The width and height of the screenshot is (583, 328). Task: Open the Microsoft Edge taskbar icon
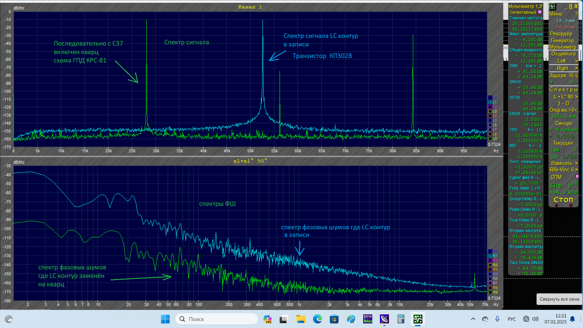tap(317, 319)
